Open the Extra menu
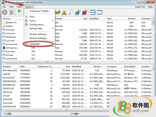The height and width of the screenshot is (117, 156). 19,7
